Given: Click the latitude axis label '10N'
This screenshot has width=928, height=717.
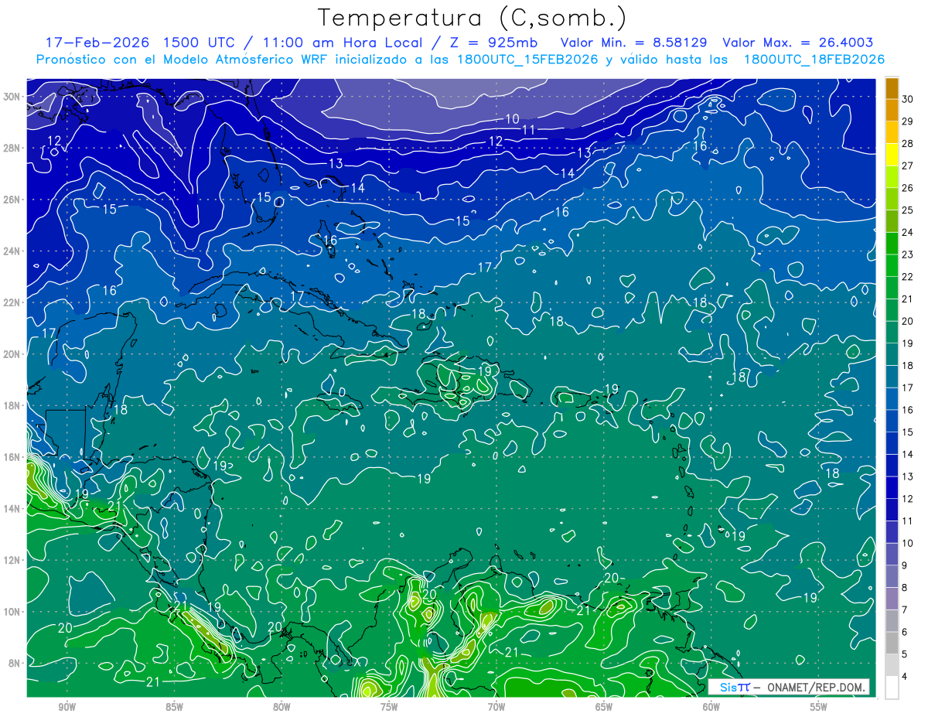Looking at the screenshot, I should [12, 611].
